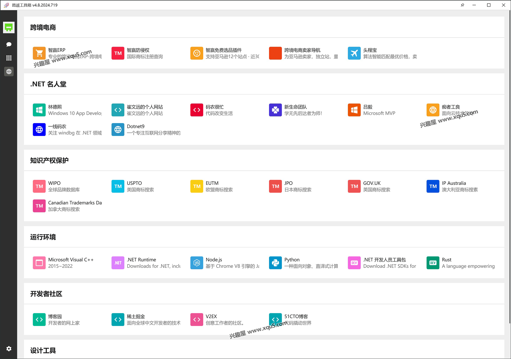Open 稀土掘金 developer community link

(x=146, y=320)
